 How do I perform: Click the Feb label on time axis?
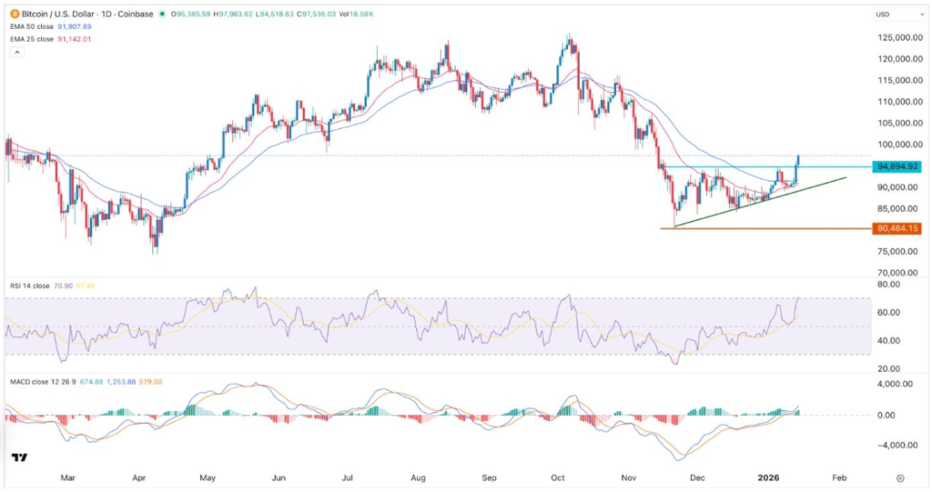tap(839, 477)
